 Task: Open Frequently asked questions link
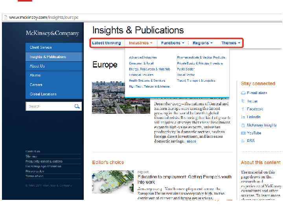point(44,161)
